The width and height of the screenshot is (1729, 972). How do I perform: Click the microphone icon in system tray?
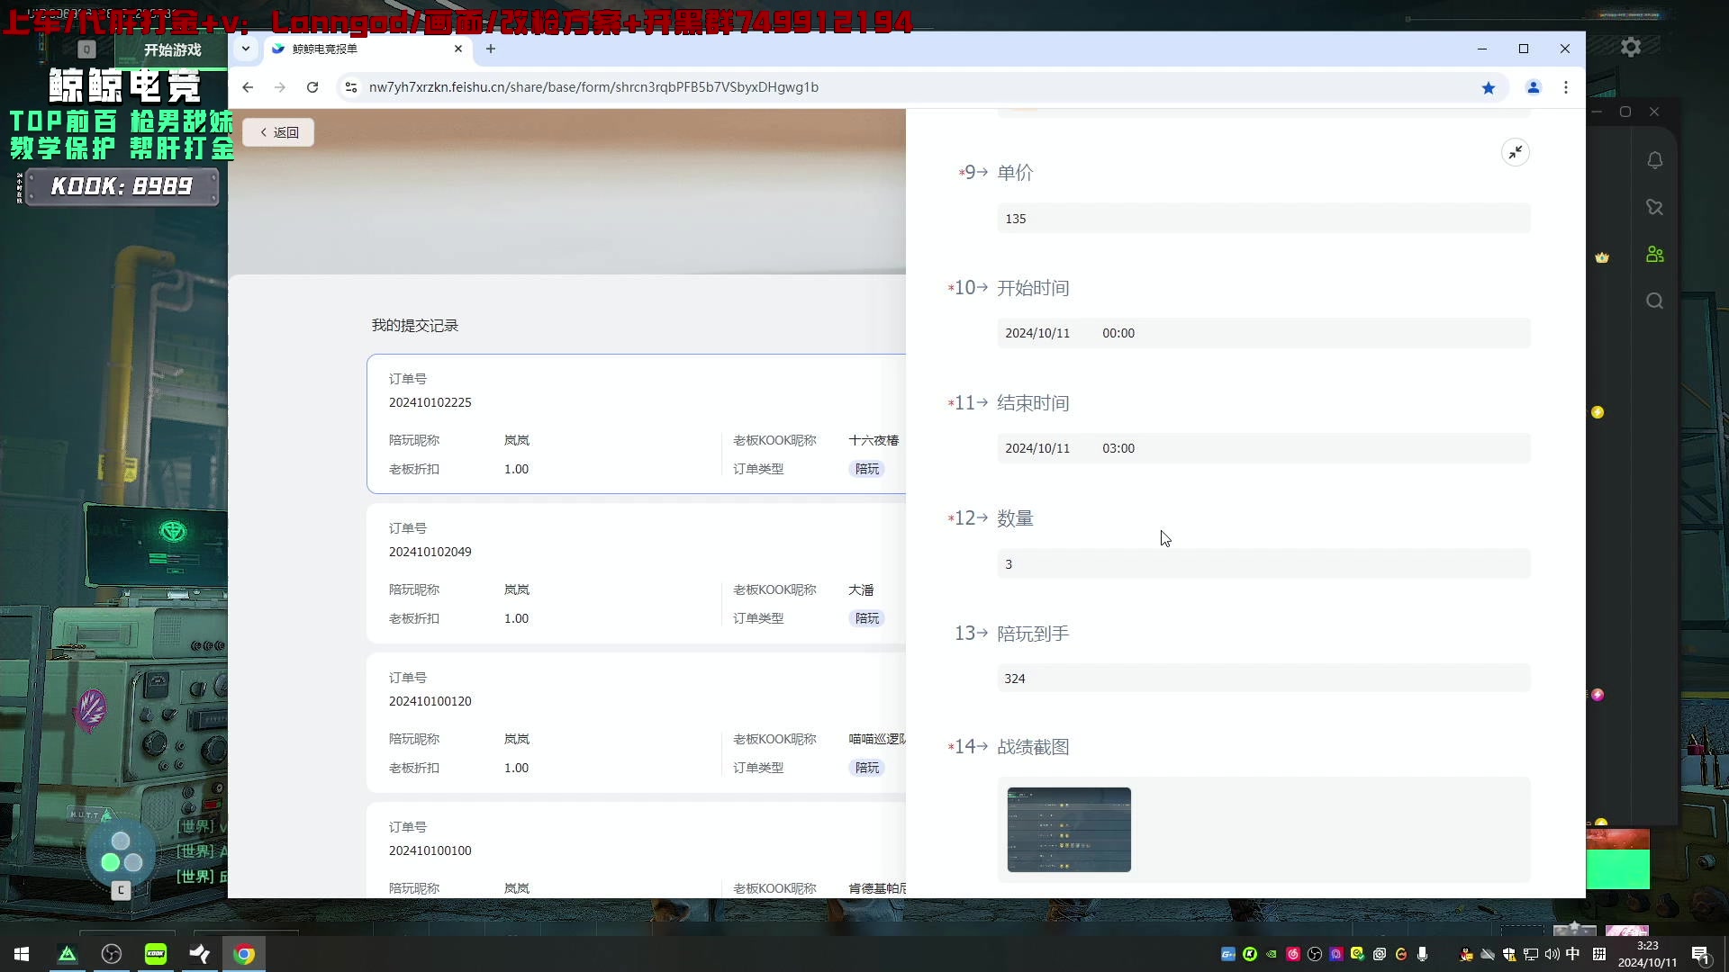1423,954
